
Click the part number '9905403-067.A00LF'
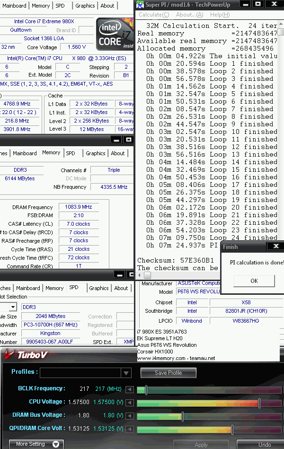(x=49, y=342)
